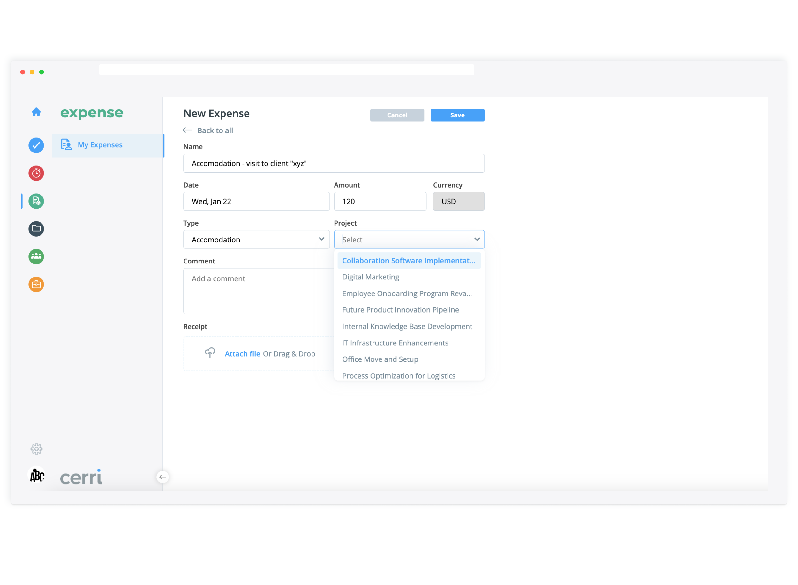Choose Digital Marketing from the project list
798x585 pixels.
371,277
